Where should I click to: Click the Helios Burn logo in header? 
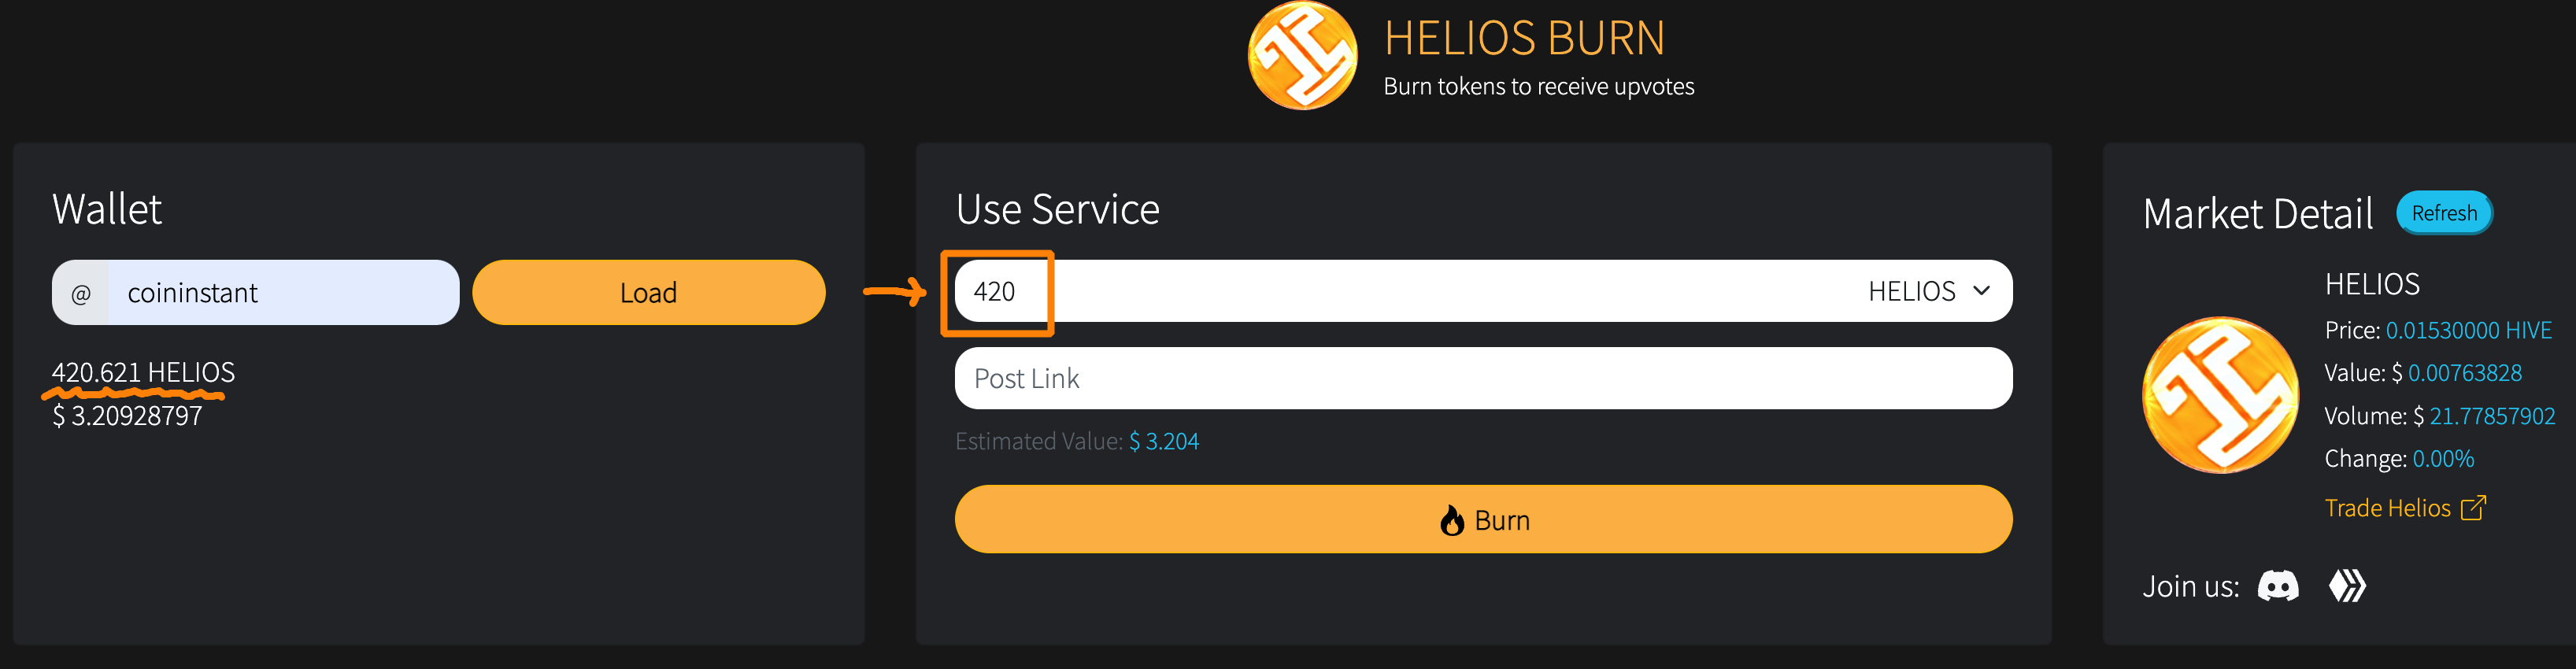click(1302, 55)
